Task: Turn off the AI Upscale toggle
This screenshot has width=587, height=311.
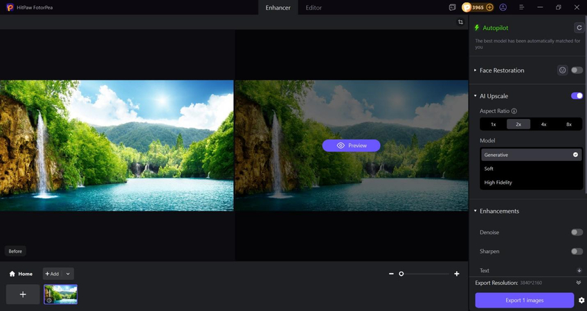Action: 576,96
